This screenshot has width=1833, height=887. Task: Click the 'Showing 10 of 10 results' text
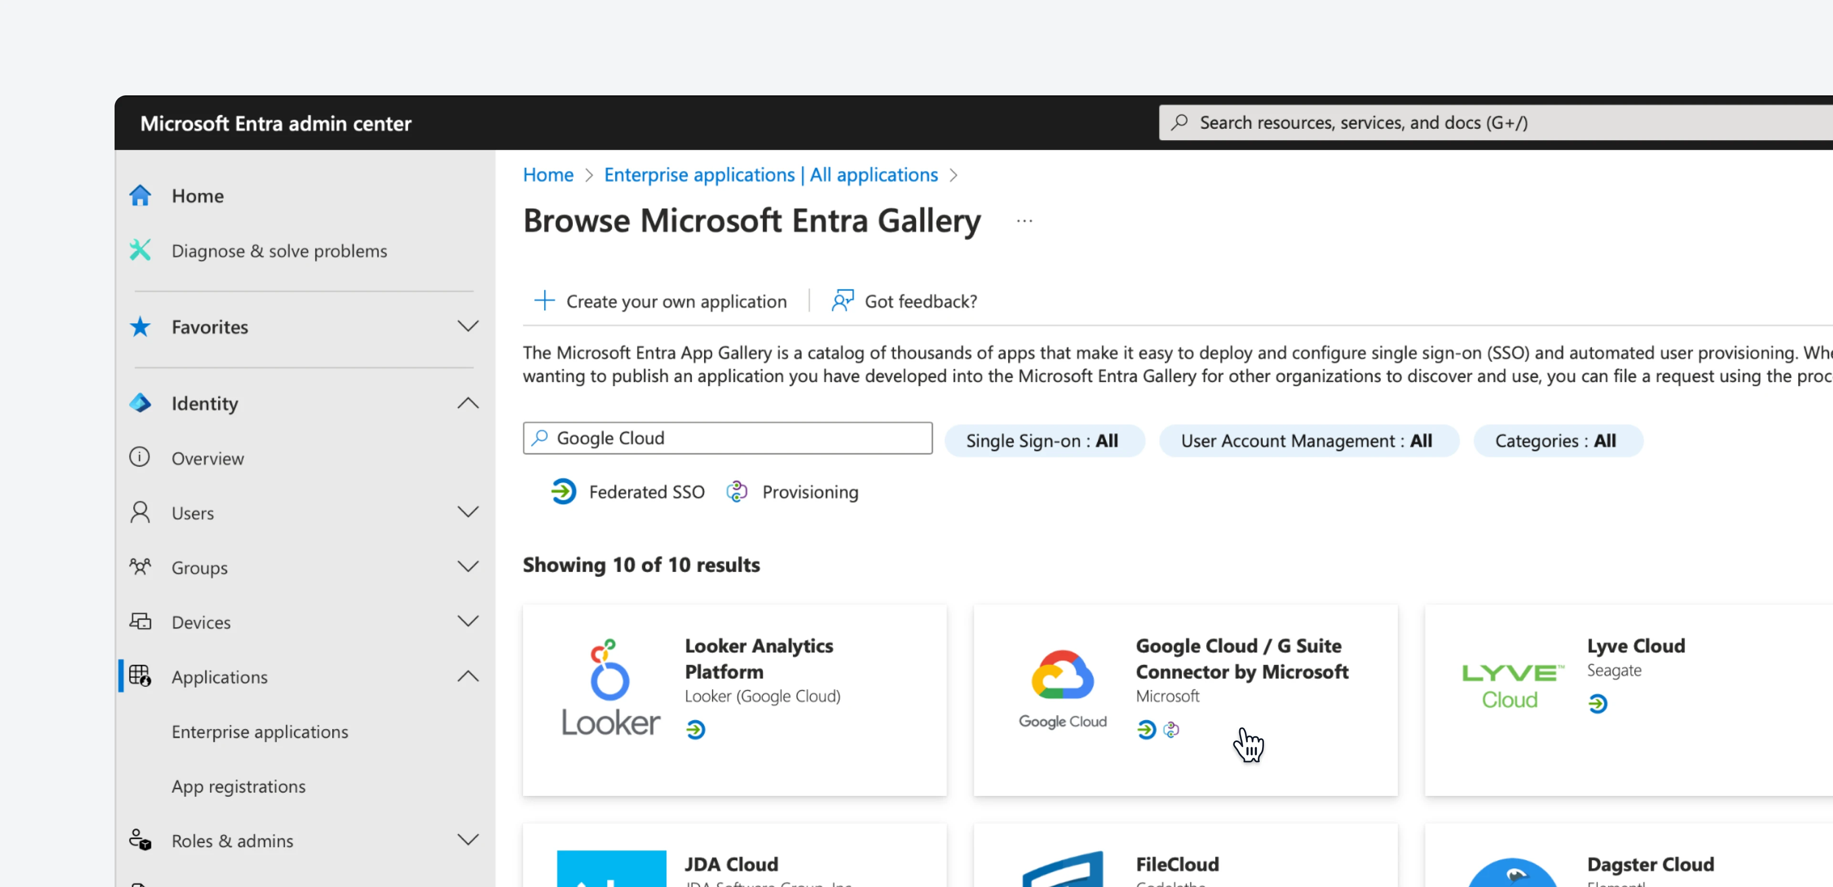[641, 564]
